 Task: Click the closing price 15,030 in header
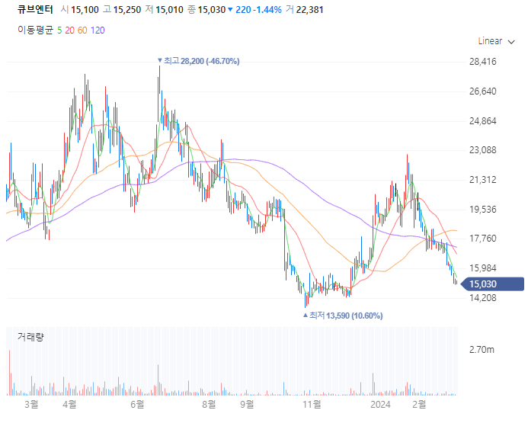tap(212, 10)
